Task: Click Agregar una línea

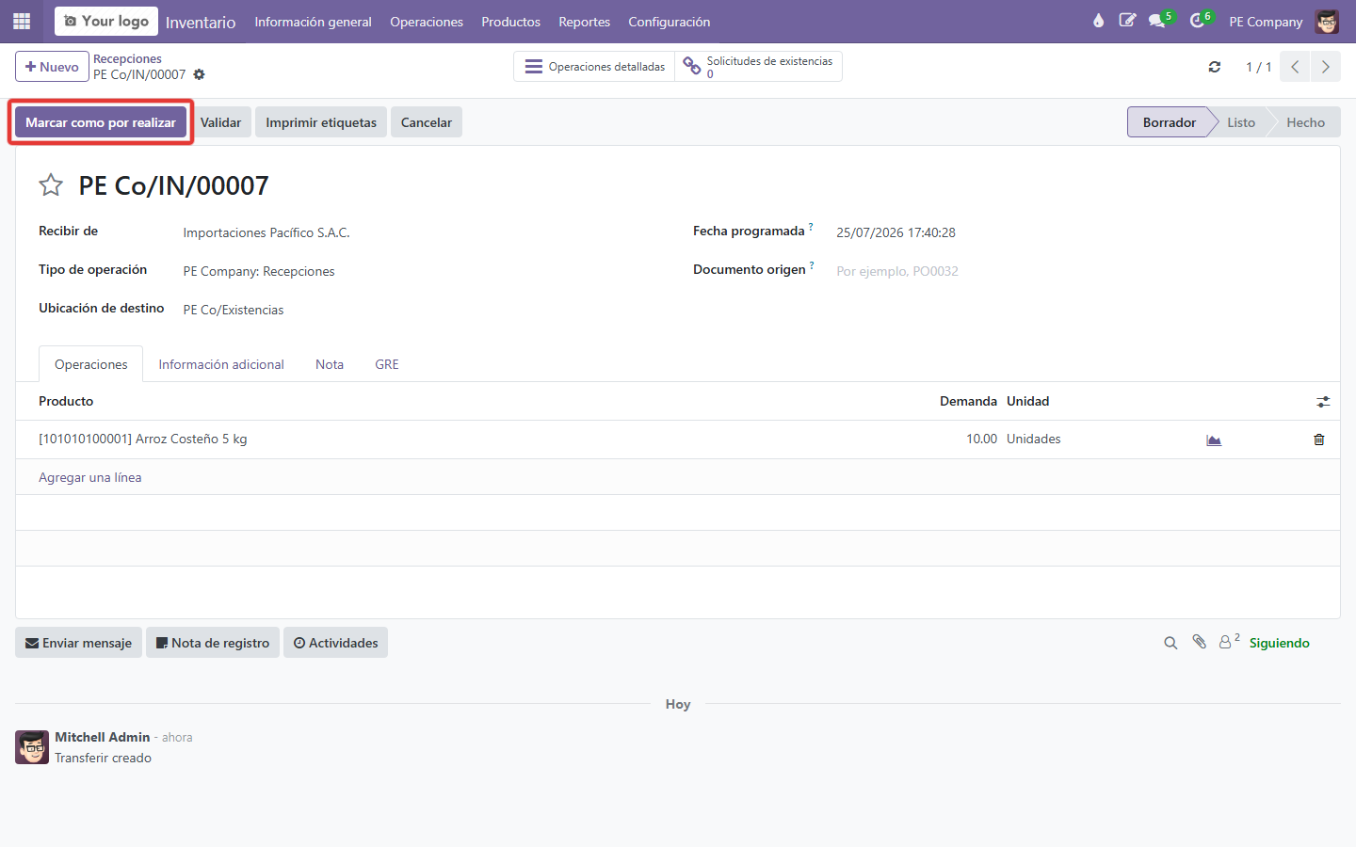Action: pos(90,477)
